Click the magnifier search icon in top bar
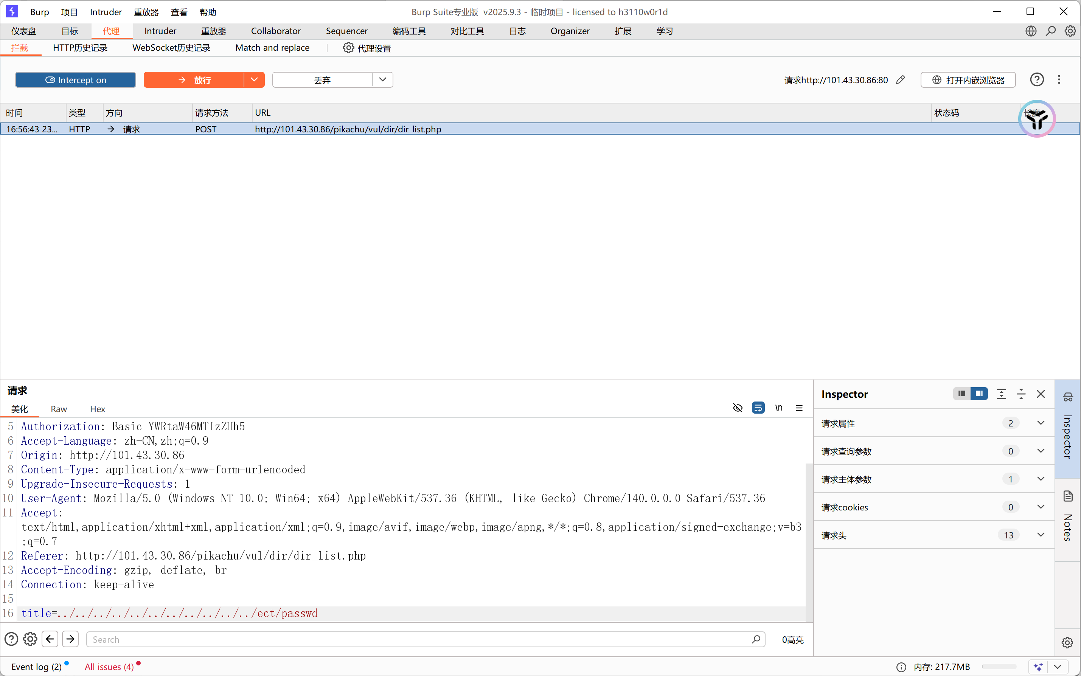Viewport: 1081px width, 676px height. coord(1051,31)
